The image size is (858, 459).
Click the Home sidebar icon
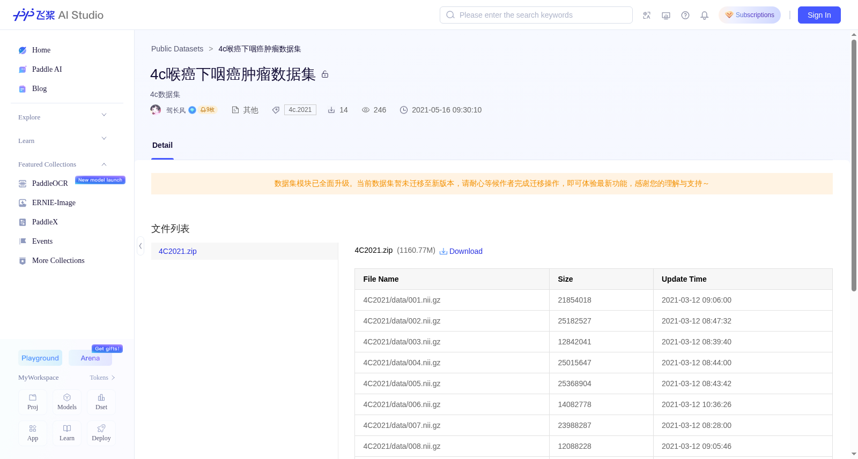tap(23, 50)
